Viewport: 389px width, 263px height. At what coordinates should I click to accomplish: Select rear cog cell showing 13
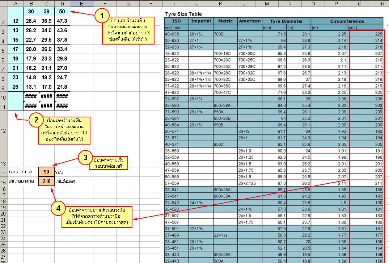(16, 30)
